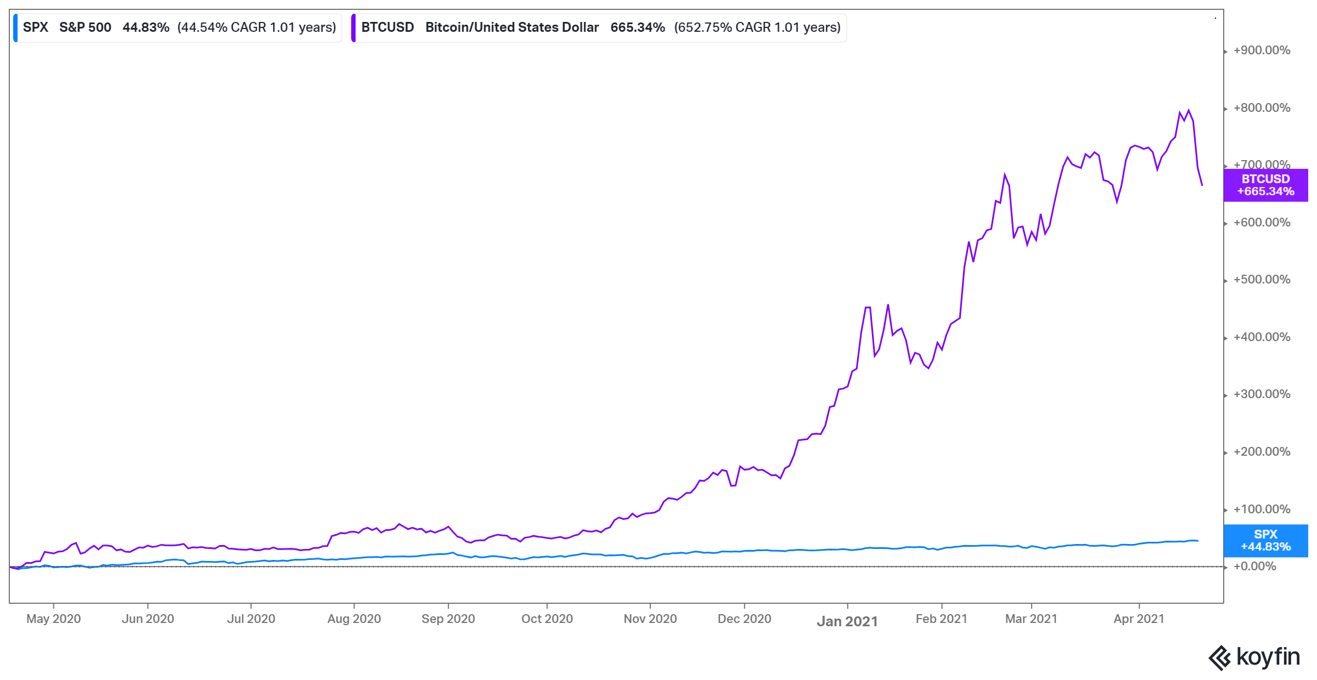
Task: Click the Sep 2020 date label
Action: click(448, 619)
